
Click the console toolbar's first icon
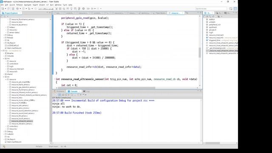[54, 95]
